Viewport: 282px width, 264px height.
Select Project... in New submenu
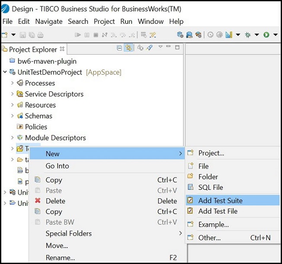click(233, 153)
